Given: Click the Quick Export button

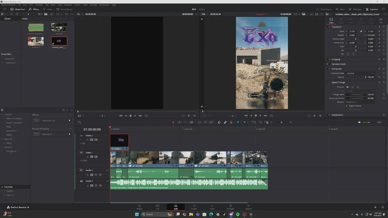Looking at the screenshot, I should 324,9.
